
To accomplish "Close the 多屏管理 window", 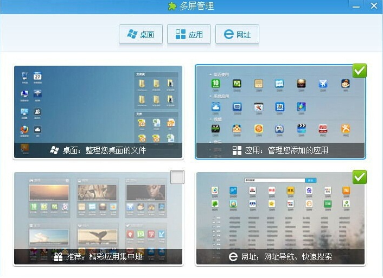I will point(374,6).
